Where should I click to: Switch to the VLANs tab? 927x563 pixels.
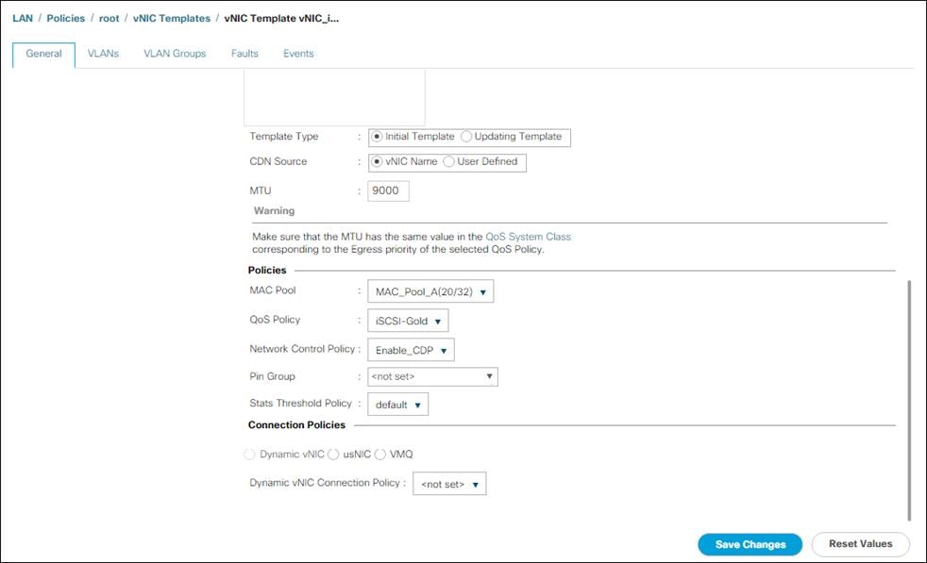pyautogui.click(x=103, y=54)
